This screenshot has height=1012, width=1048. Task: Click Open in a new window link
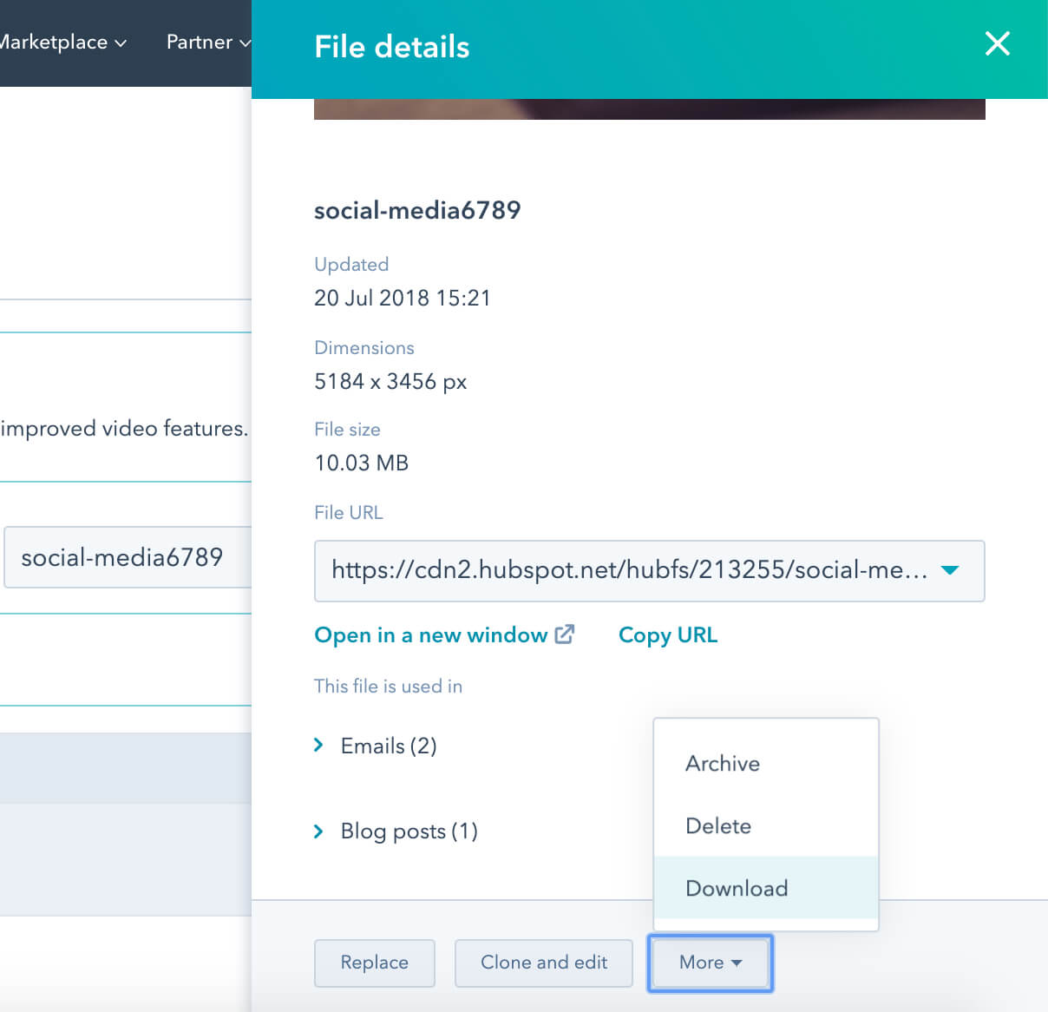click(431, 635)
